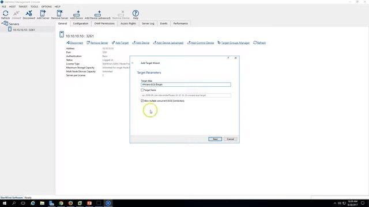Viewport: 369px width, 207px height.
Task: Open the Windows Start menu
Action: click(4, 203)
